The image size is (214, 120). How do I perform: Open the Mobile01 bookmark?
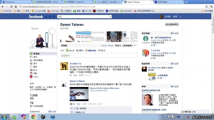click(x=126, y=11)
